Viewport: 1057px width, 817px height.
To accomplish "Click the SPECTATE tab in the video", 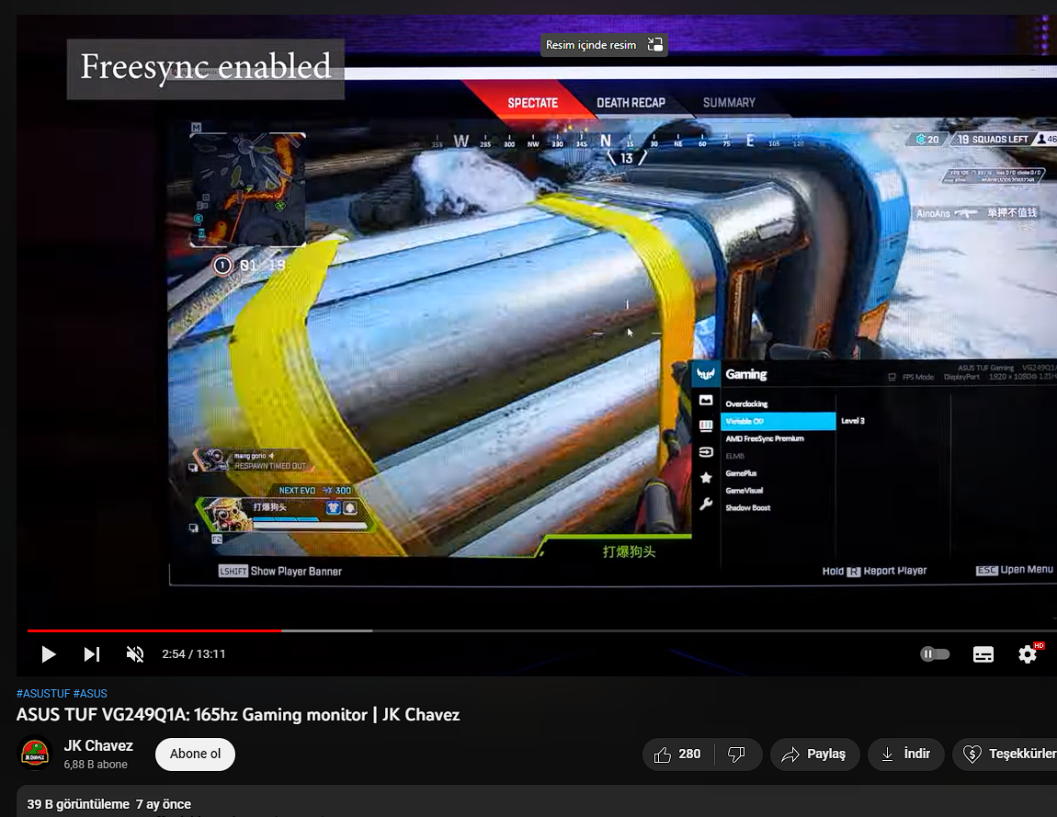I will click(532, 103).
